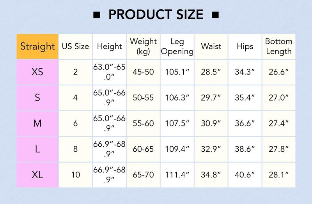Select the S size row label
This screenshot has width=312, height=204.
37,98
